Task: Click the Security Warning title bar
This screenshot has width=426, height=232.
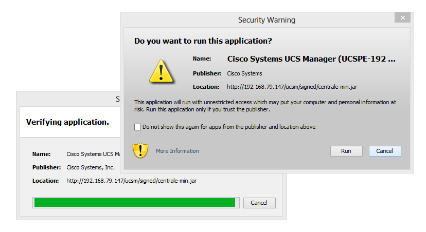Action: (266, 20)
